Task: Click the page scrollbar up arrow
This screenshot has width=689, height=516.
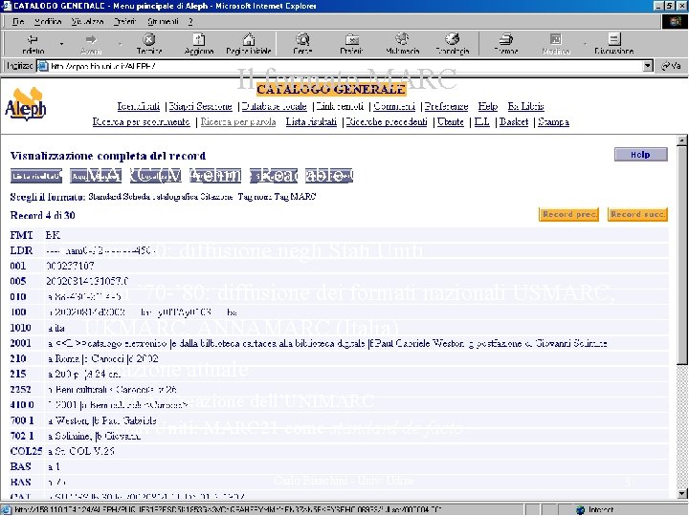Action: (682, 140)
